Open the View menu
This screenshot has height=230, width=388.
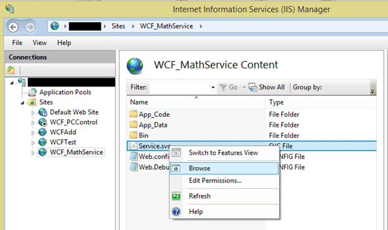click(40, 43)
